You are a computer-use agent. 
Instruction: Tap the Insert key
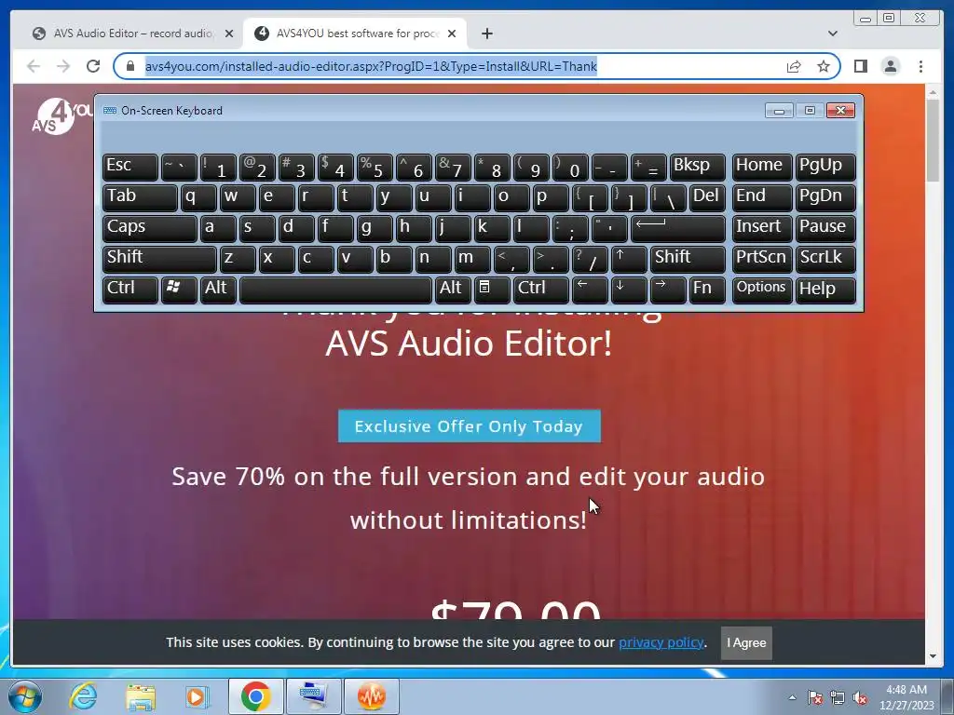click(762, 228)
